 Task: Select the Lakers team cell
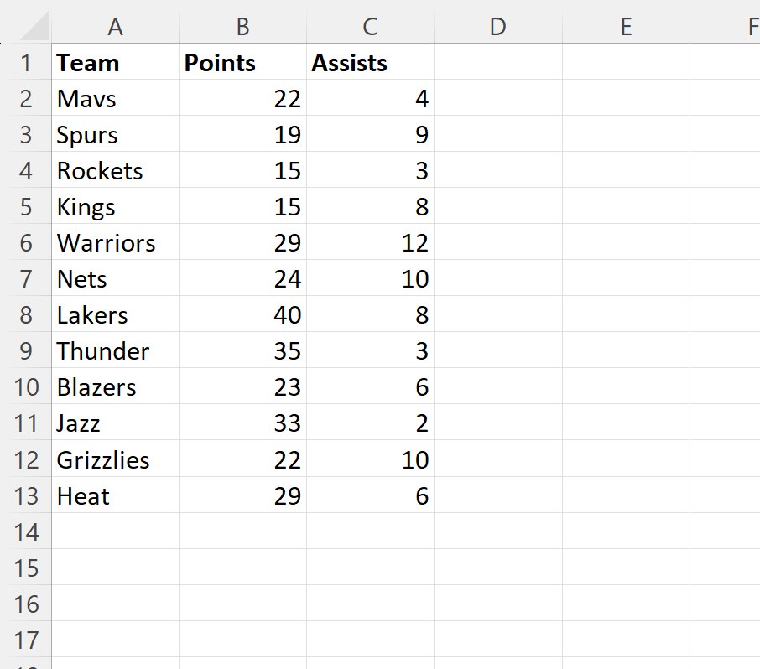click(115, 315)
